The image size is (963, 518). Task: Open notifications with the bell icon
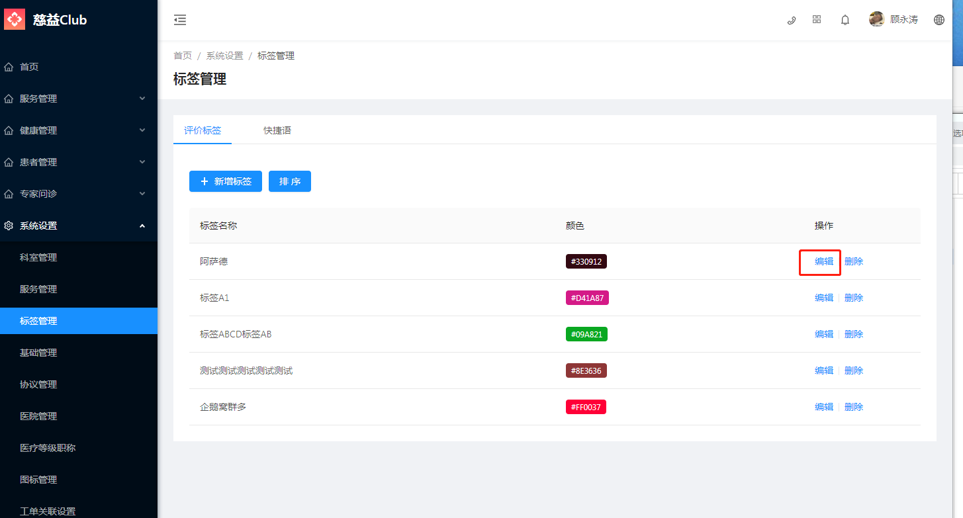point(845,20)
